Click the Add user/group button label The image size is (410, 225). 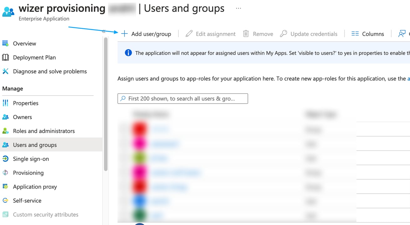(151, 34)
